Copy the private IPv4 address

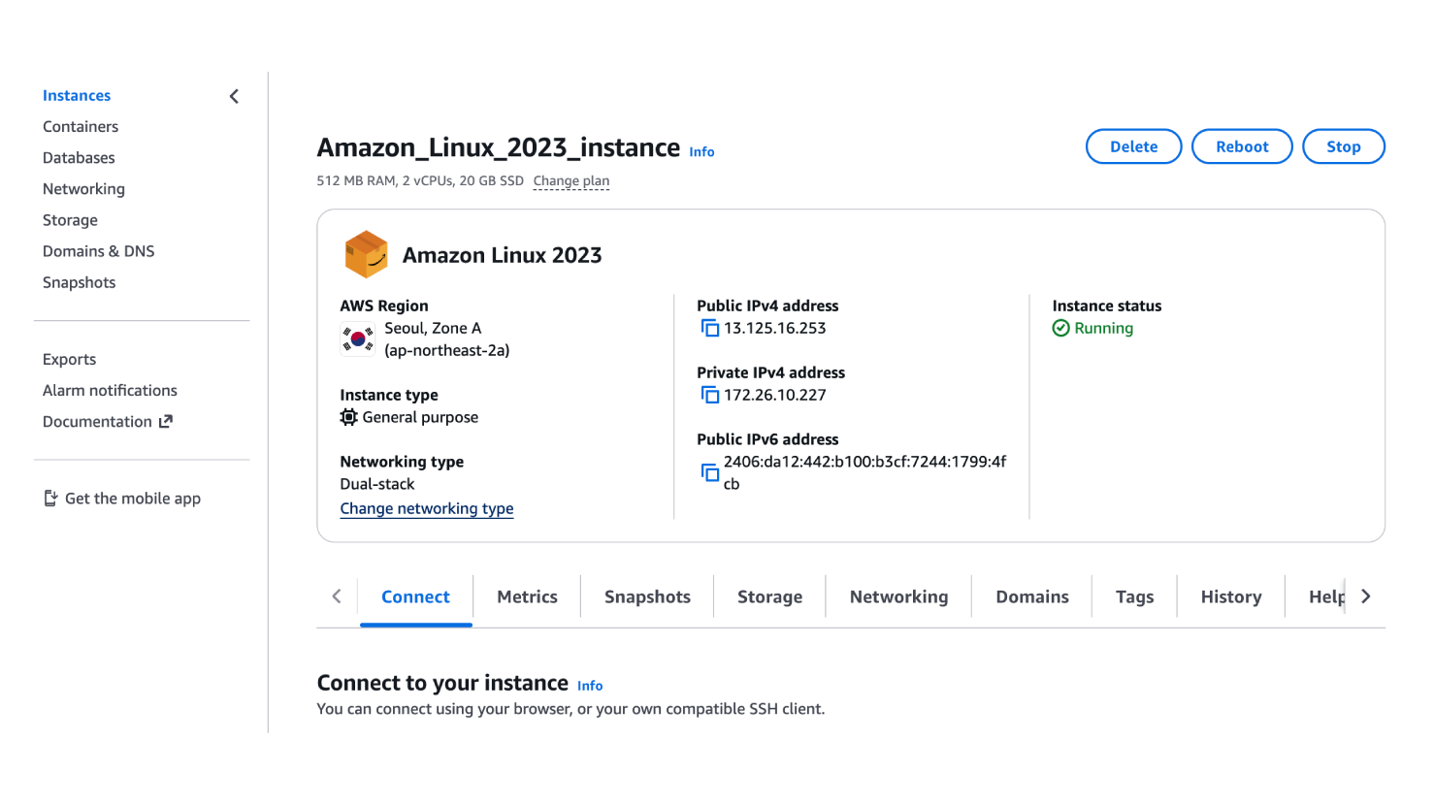point(710,396)
